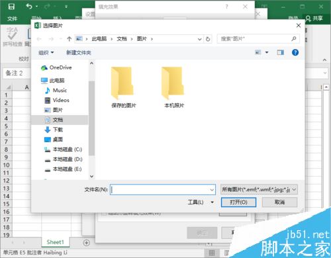Click the 打开 button

[x=238, y=202]
